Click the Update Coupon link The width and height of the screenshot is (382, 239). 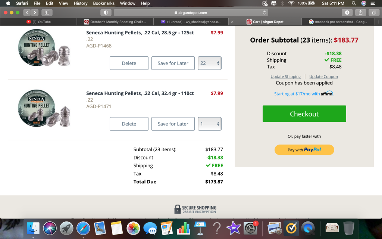tap(323, 77)
